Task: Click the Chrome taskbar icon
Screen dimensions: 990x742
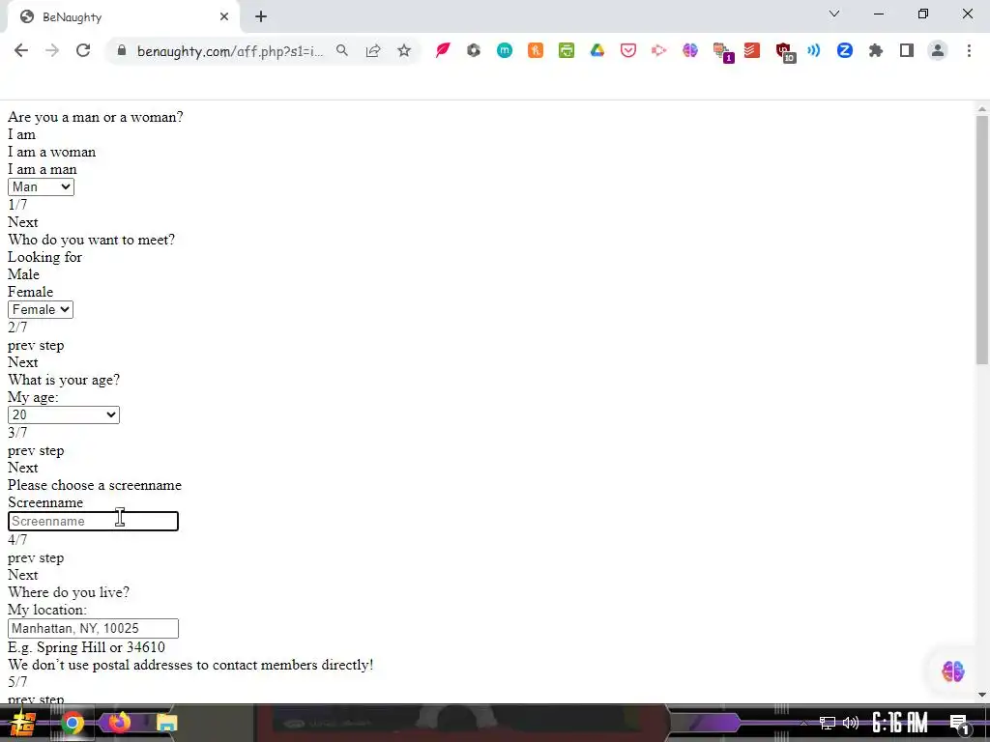Action: click(73, 723)
